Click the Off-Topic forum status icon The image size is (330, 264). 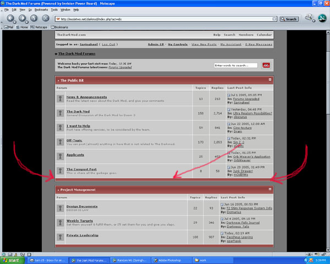(61, 142)
